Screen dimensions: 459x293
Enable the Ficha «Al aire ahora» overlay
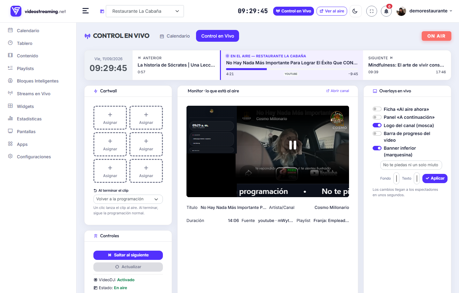click(x=377, y=109)
